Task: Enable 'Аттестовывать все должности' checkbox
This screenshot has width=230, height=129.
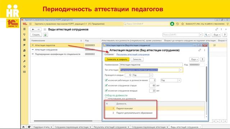Action: (106, 99)
